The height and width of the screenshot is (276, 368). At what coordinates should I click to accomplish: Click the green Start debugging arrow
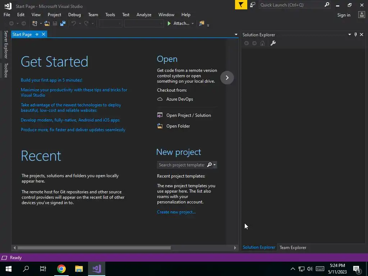[169, 23]
